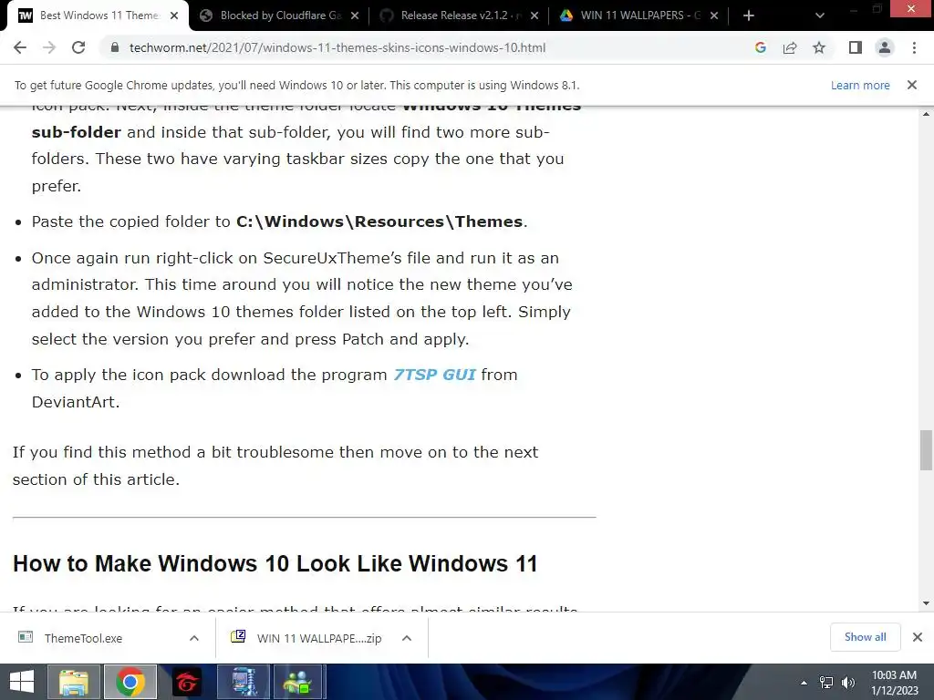Click the scrollbar down arrow

(927, 603)
